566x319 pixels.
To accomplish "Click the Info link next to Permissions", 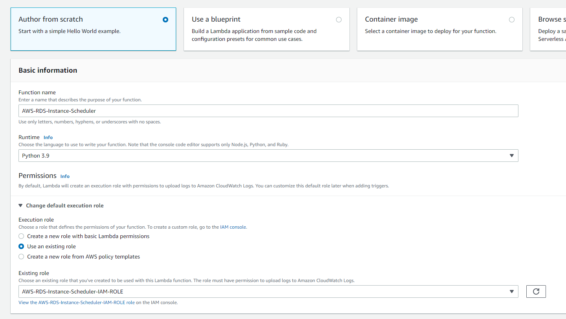I will pos(64,176).
